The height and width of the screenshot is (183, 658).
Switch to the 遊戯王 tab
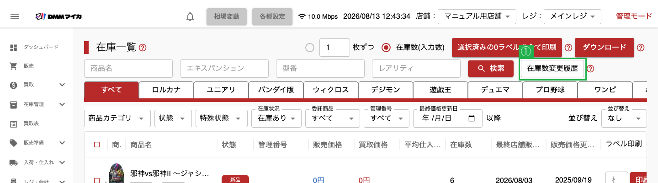[440, 90]
